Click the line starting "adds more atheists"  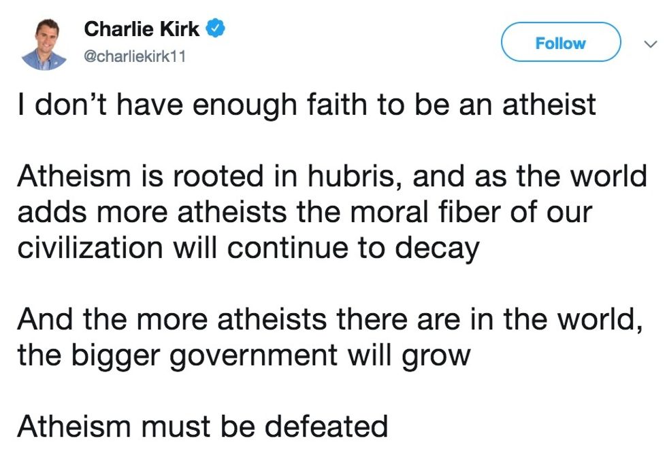[x=304, y=212]
